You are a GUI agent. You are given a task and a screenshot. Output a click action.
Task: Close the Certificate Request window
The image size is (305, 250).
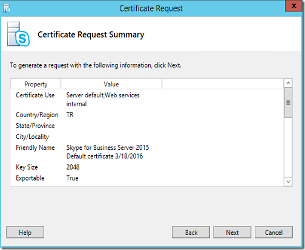tap(294, 6)
